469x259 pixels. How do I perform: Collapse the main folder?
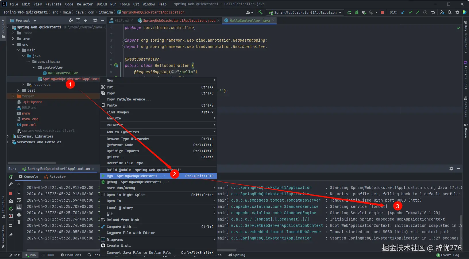(18, 50)
